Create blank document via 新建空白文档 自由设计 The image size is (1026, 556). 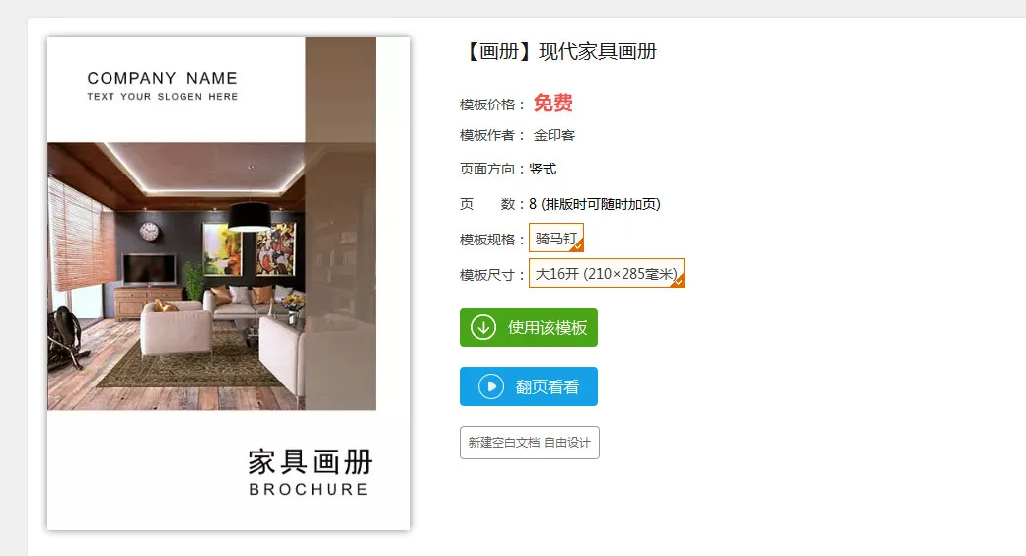(530, 443)
